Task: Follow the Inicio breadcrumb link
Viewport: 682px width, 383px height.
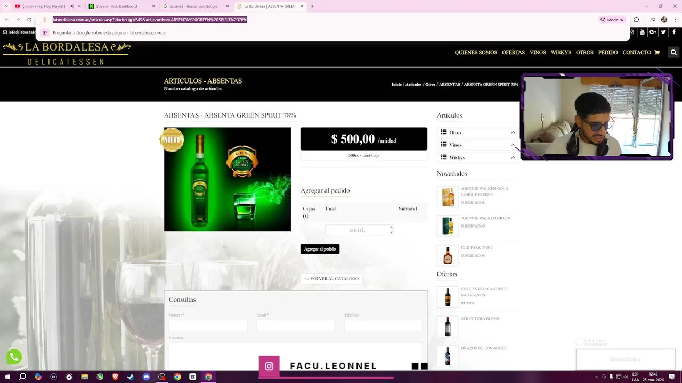Action: click(x=396, y=85)
